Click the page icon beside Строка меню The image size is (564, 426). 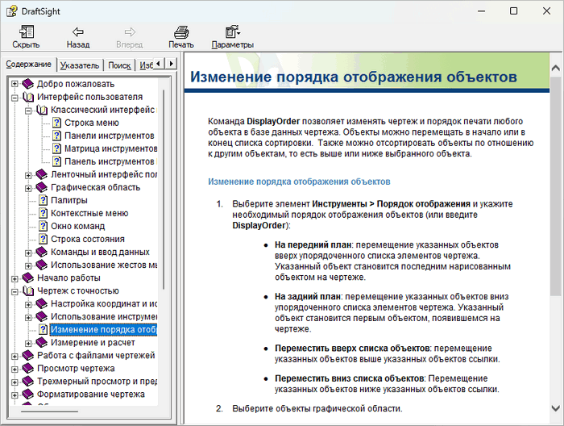(56, 123)
